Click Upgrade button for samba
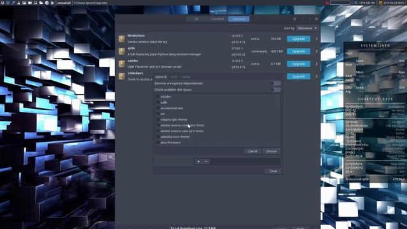This screenshot has height=229, width=407. (x=298, y=64)
